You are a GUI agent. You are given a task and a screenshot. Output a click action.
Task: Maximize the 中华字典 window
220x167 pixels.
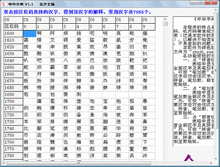pyautogui.click(x=201, y=2)
